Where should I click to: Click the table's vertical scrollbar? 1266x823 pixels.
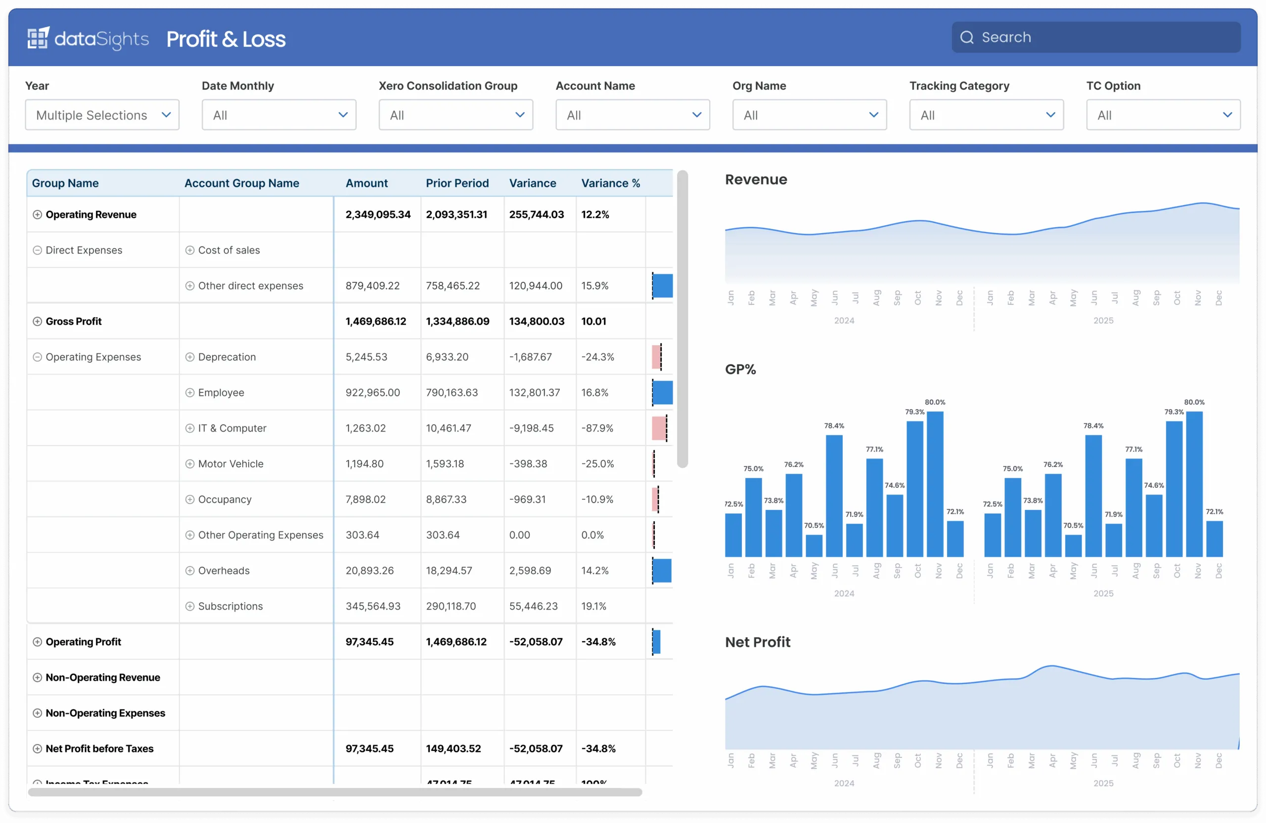coord(682,319)
